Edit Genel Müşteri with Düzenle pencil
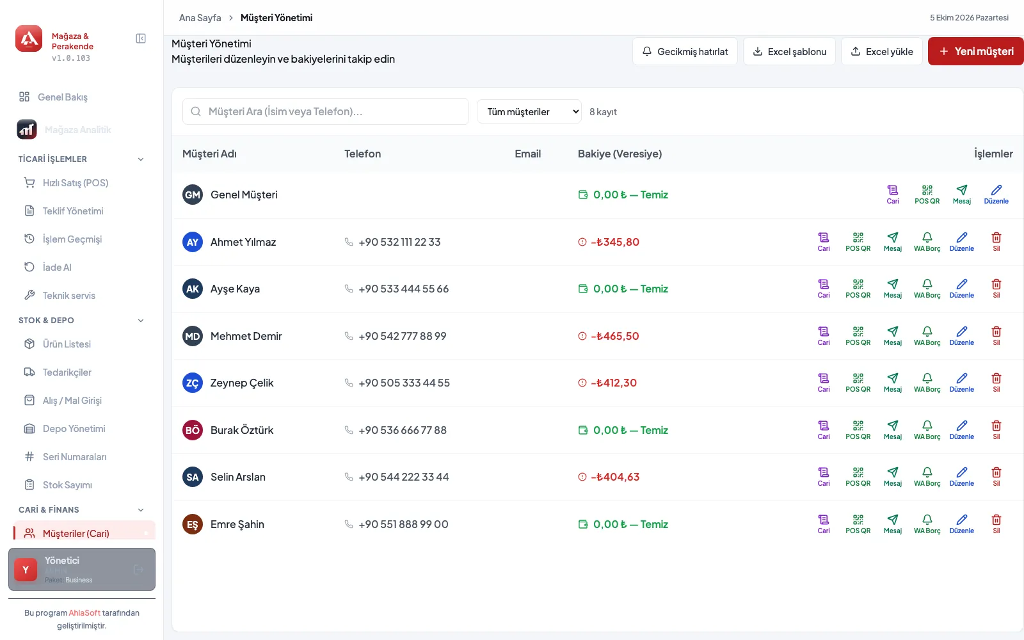1024x640 pixels. 996,195
